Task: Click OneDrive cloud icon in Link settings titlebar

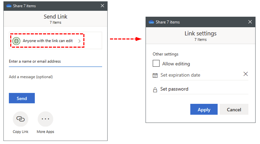Action: (x=151, y=22)
